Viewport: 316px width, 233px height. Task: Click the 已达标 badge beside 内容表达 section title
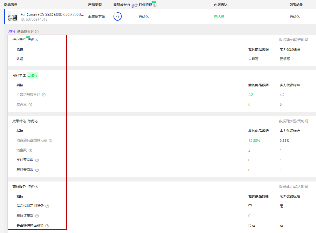(32, 75)
